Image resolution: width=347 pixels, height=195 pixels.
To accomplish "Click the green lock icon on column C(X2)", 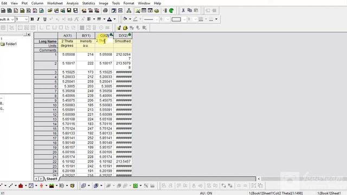I will (111, 35).
